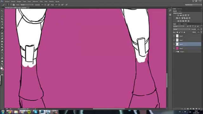Expand the Grupo 1 layer group
The height and width of the screenshot is (114, 203).
click(x=176, y=52)
